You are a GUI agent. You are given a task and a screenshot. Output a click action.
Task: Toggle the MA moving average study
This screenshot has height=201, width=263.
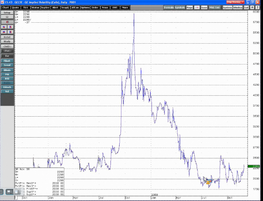[7, 75]
